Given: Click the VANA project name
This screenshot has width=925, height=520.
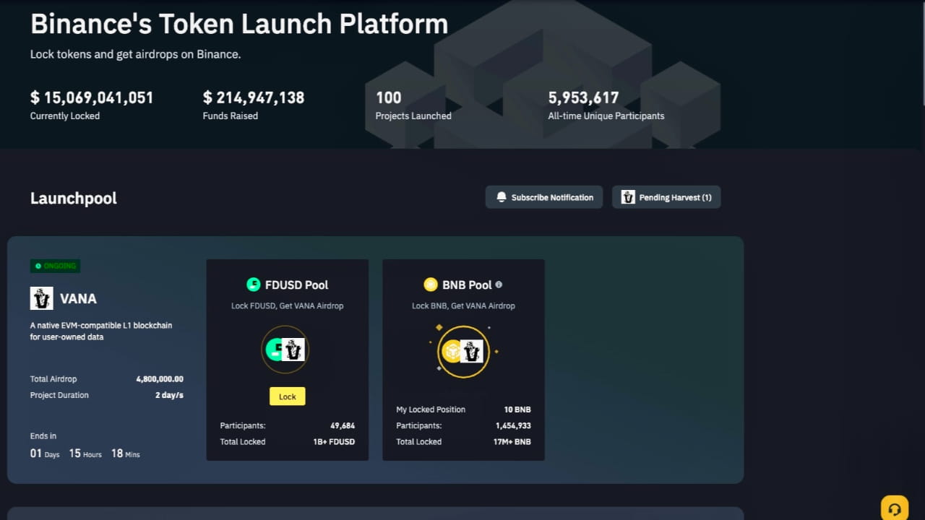Looking at the screenshot, I should [78, 299].
